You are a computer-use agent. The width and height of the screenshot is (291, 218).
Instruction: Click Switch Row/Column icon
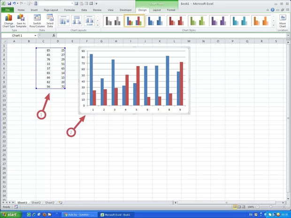coord(37,21)
